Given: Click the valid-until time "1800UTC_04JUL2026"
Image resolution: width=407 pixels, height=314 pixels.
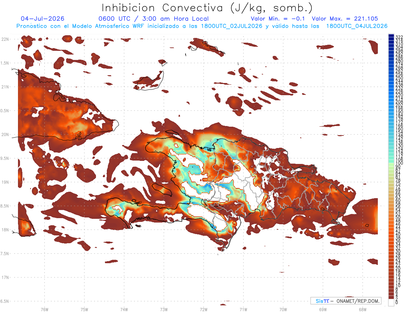Looking at the screenshot, I should pos(357,26).
